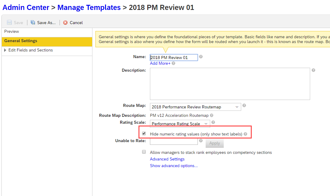
Task: Open help icon beside Description box
Action: click(313, 70)
